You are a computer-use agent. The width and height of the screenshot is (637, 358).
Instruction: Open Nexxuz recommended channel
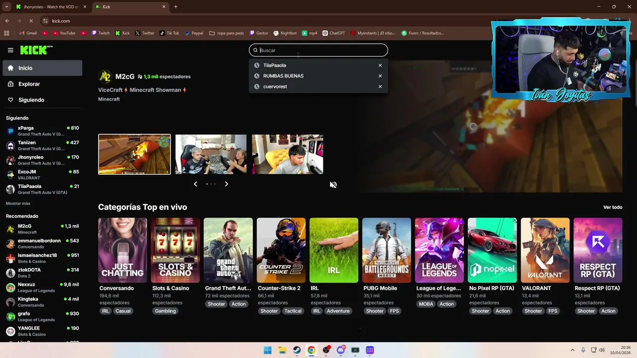pos(42,287)
